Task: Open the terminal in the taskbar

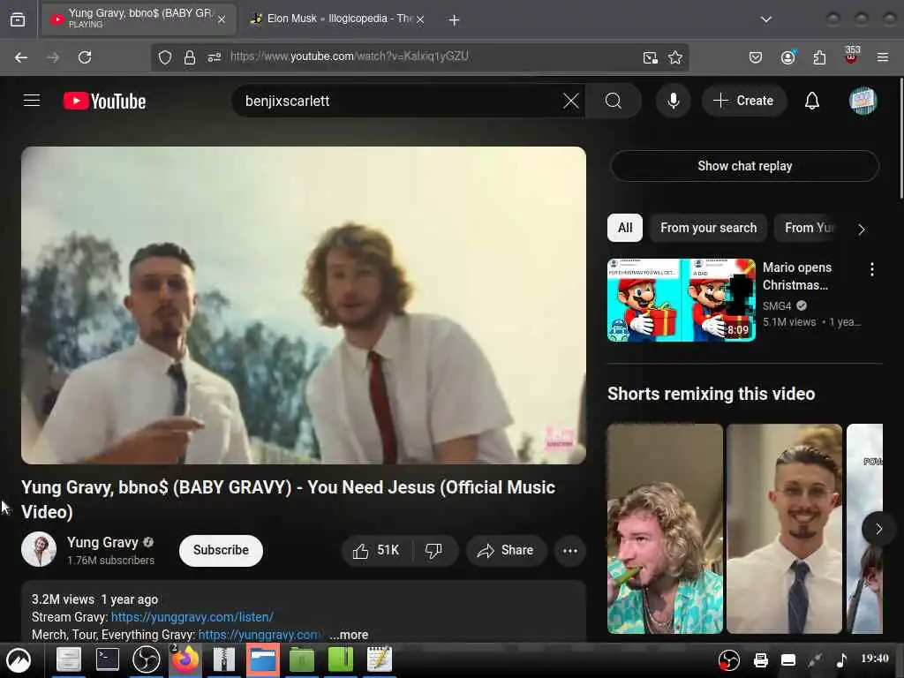Action: (x=107, y=659)
